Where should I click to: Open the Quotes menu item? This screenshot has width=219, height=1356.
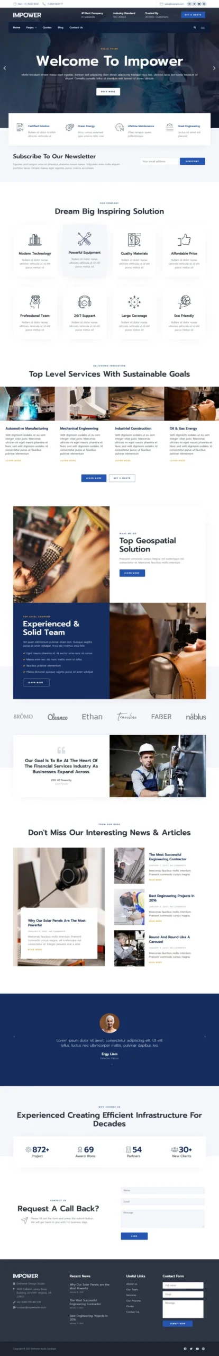point(47,28)
